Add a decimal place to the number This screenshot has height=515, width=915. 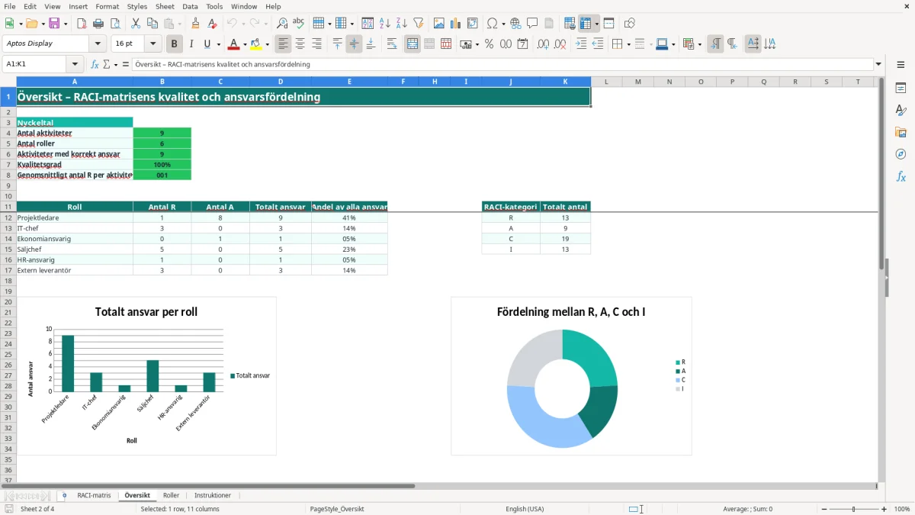click(544, 44)
